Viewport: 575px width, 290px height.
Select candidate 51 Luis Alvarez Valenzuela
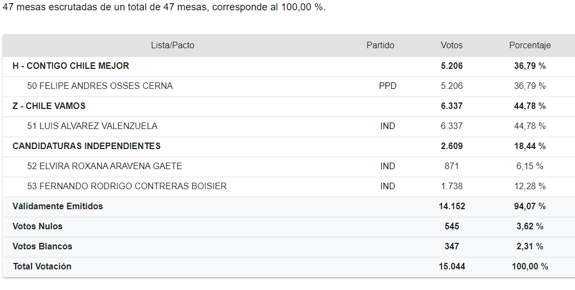92,126
